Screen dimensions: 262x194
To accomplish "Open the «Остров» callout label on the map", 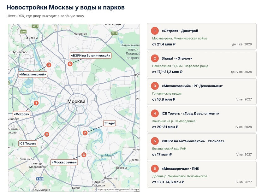I will (x=21, y=114).
